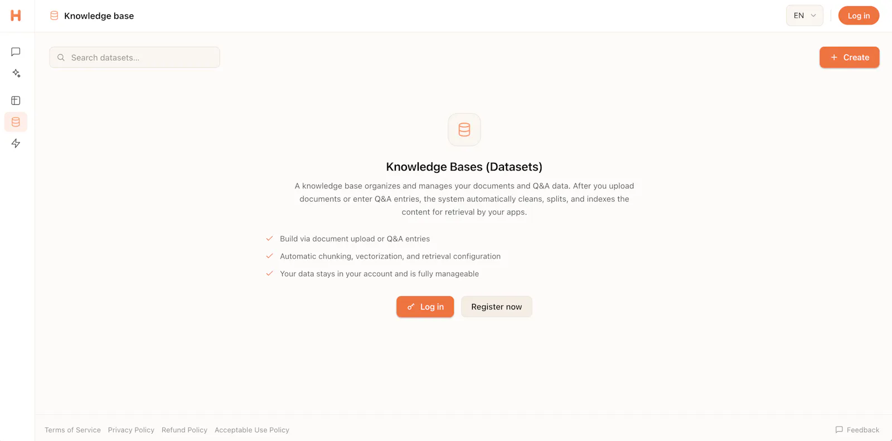This screenshot has width=892, height=441.
Task: Click 'Build via document upload or Q&A entries' text
Action: [x=355, y=239]
